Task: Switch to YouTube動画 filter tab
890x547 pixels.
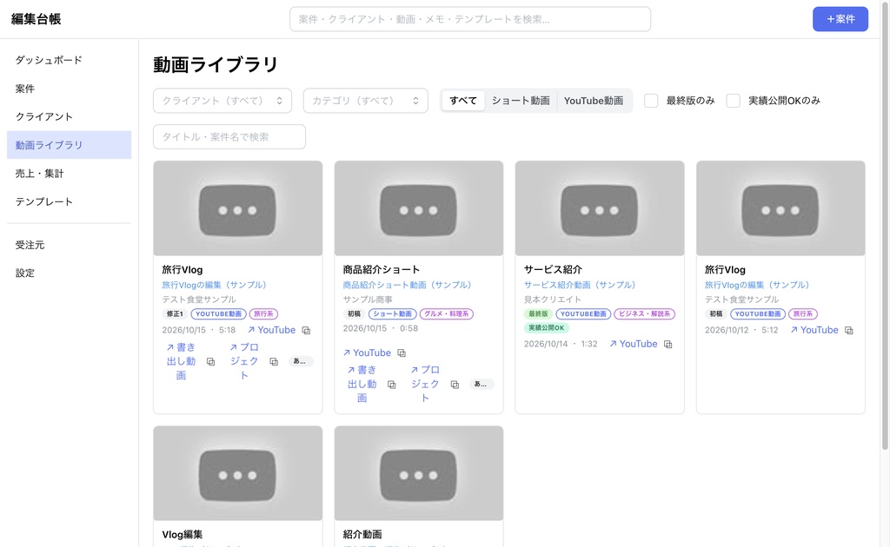Action: pyautogui.click(x=593, y=101)
